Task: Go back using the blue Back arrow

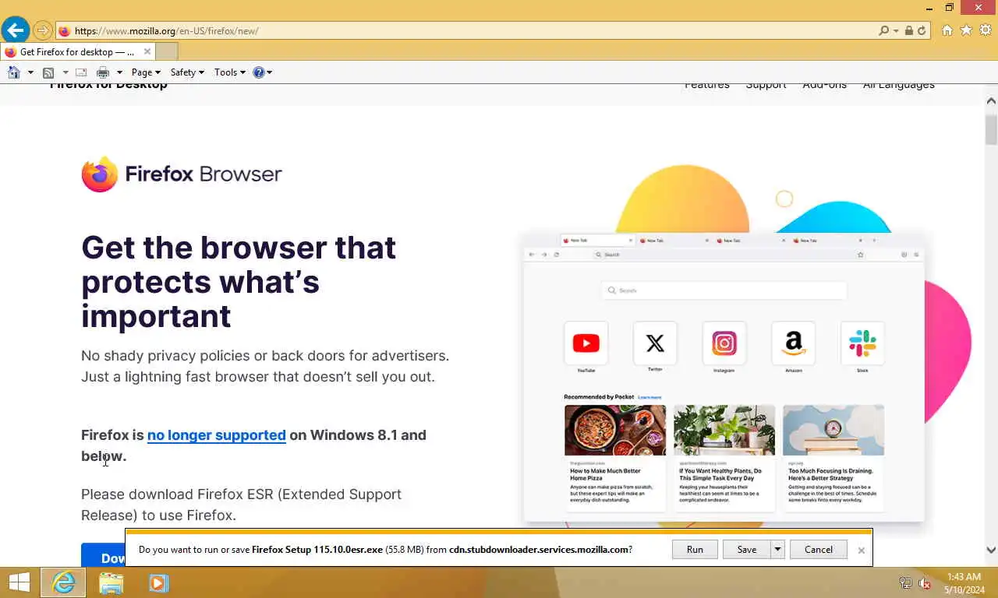Action: [x=16, y=31]
